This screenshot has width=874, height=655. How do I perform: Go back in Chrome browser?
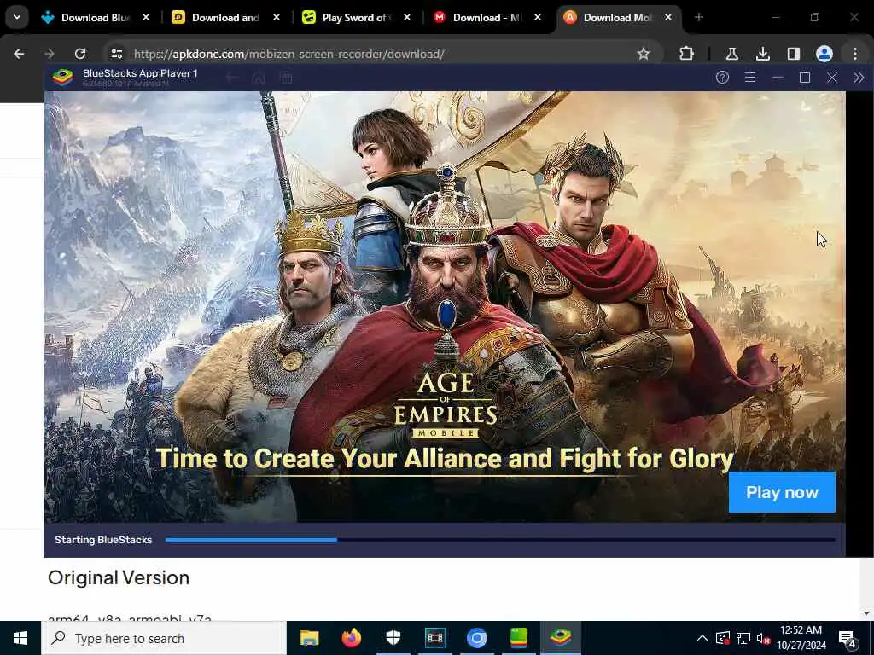coord(19,54)
